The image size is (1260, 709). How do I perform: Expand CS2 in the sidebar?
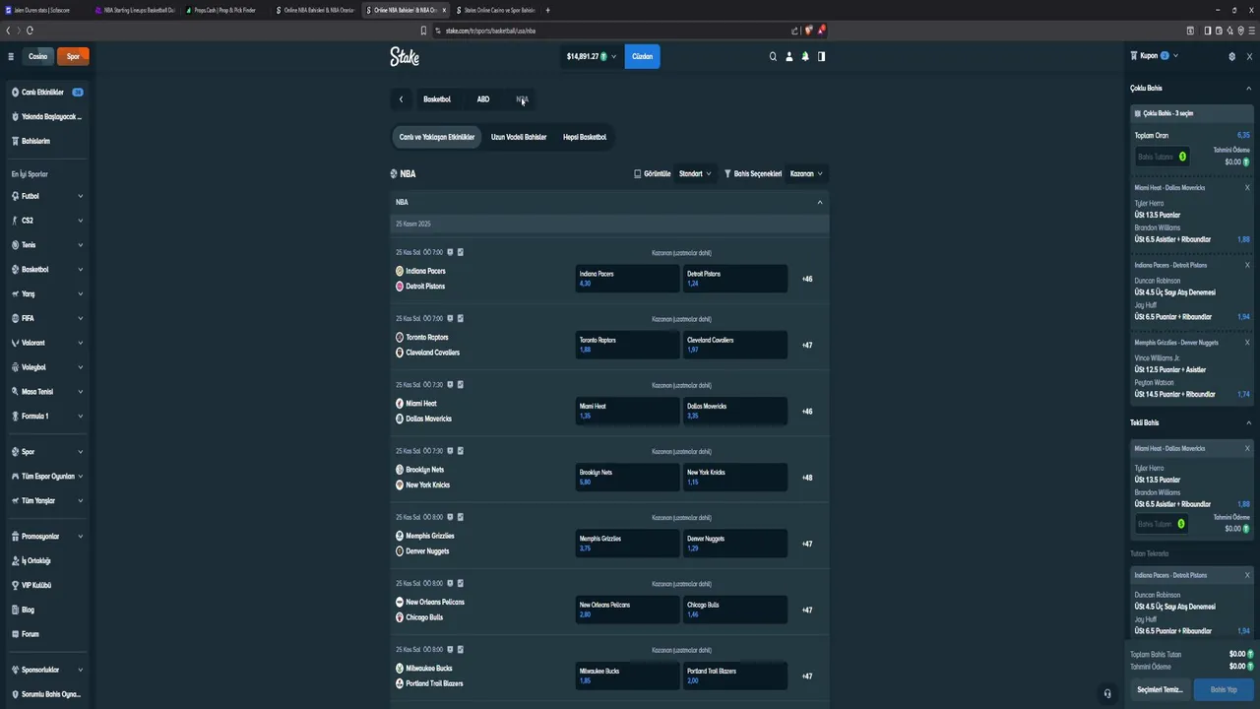click(47, 221)
